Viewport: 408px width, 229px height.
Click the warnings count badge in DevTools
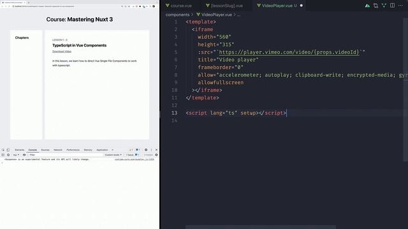tap(131, 150)
